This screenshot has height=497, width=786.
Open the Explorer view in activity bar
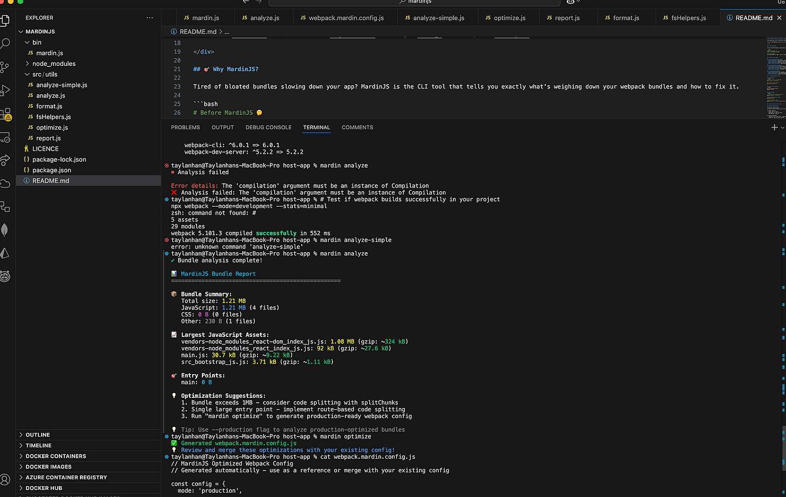pos(5,21)
